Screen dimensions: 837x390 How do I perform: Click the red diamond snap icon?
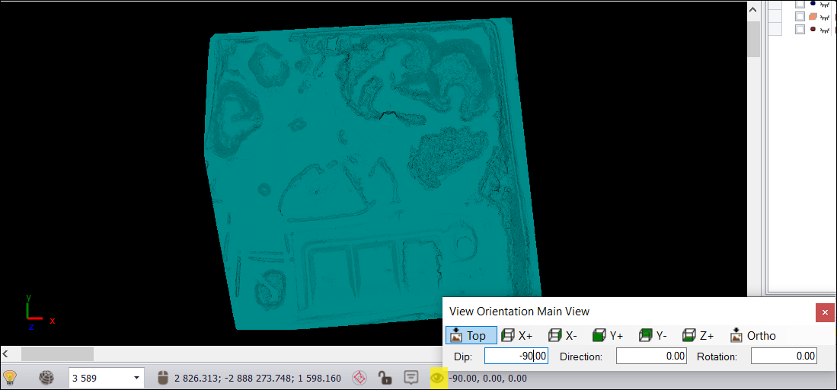(x=360, y=377)
